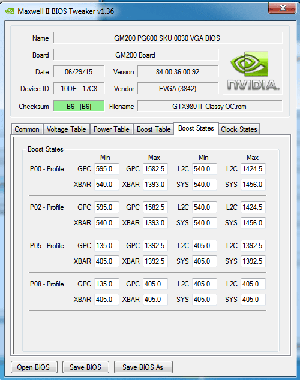Click P08 profile XBAR Max field 405.0

tap(155, 299)
